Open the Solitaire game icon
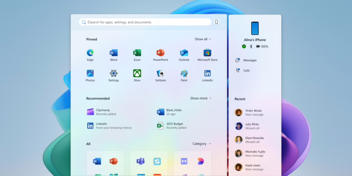This screenshot has width=352, height=176. pyautogui.click(x=160, y=74)
